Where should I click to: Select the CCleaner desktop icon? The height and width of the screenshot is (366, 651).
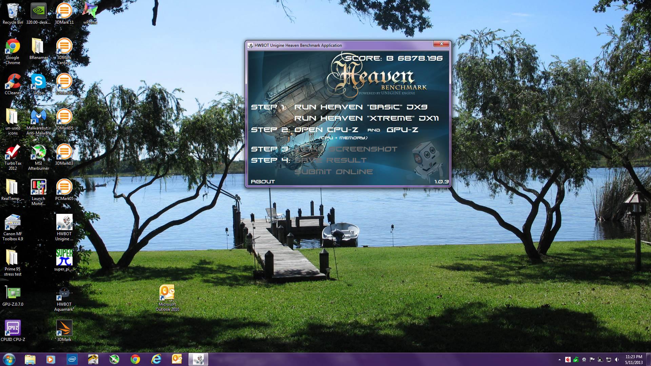pyautogui.click(x=13, y=84)
